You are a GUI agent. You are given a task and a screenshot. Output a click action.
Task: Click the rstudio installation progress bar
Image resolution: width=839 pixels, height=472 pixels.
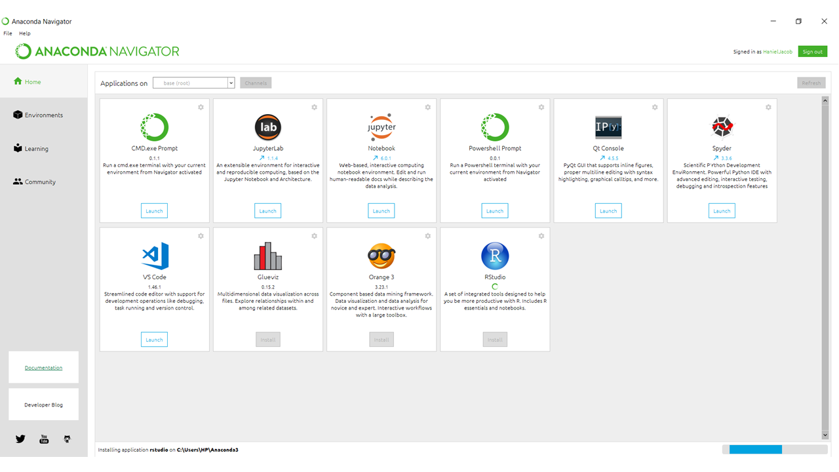click(775, 450)
